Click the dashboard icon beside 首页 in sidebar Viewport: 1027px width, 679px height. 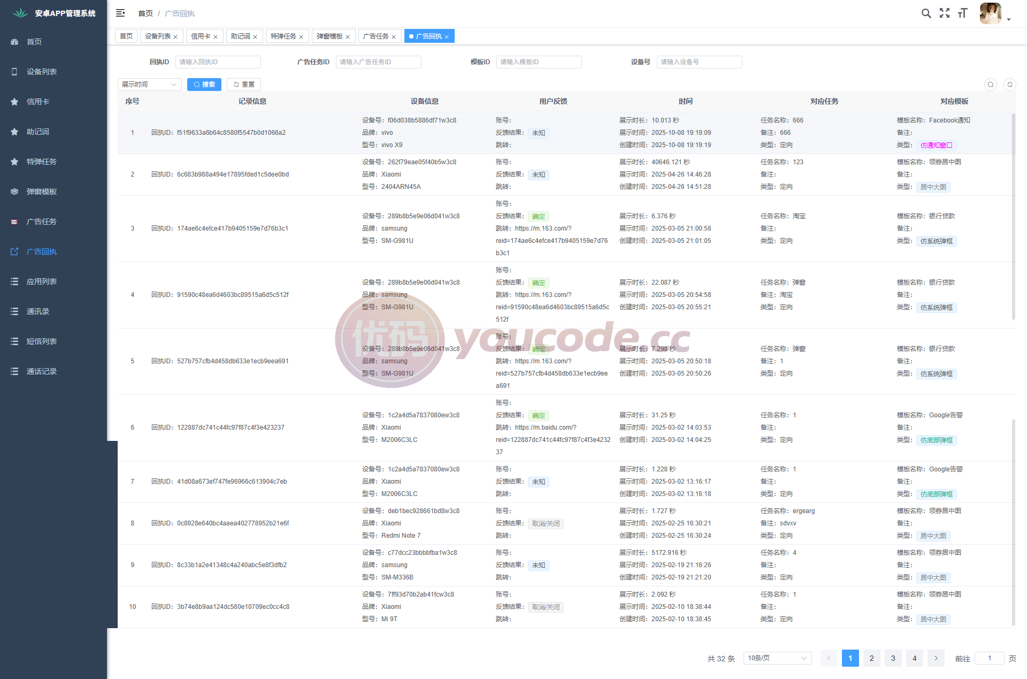14,42
